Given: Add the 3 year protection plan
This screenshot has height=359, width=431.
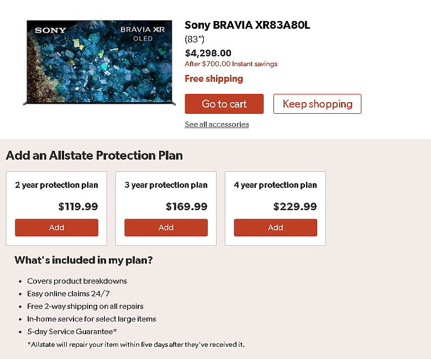Looking at the screenshot, I should click(166, 228).
